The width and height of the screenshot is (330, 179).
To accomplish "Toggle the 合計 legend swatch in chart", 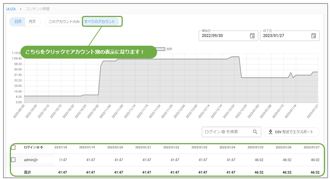I will [x=160, y=49].
